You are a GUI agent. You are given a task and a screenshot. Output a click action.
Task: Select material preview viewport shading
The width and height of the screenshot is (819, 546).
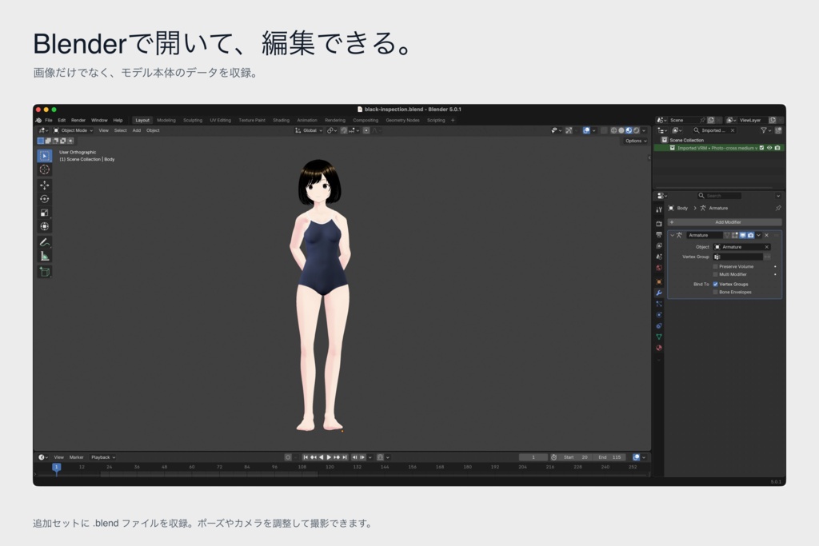click(629, 130)
